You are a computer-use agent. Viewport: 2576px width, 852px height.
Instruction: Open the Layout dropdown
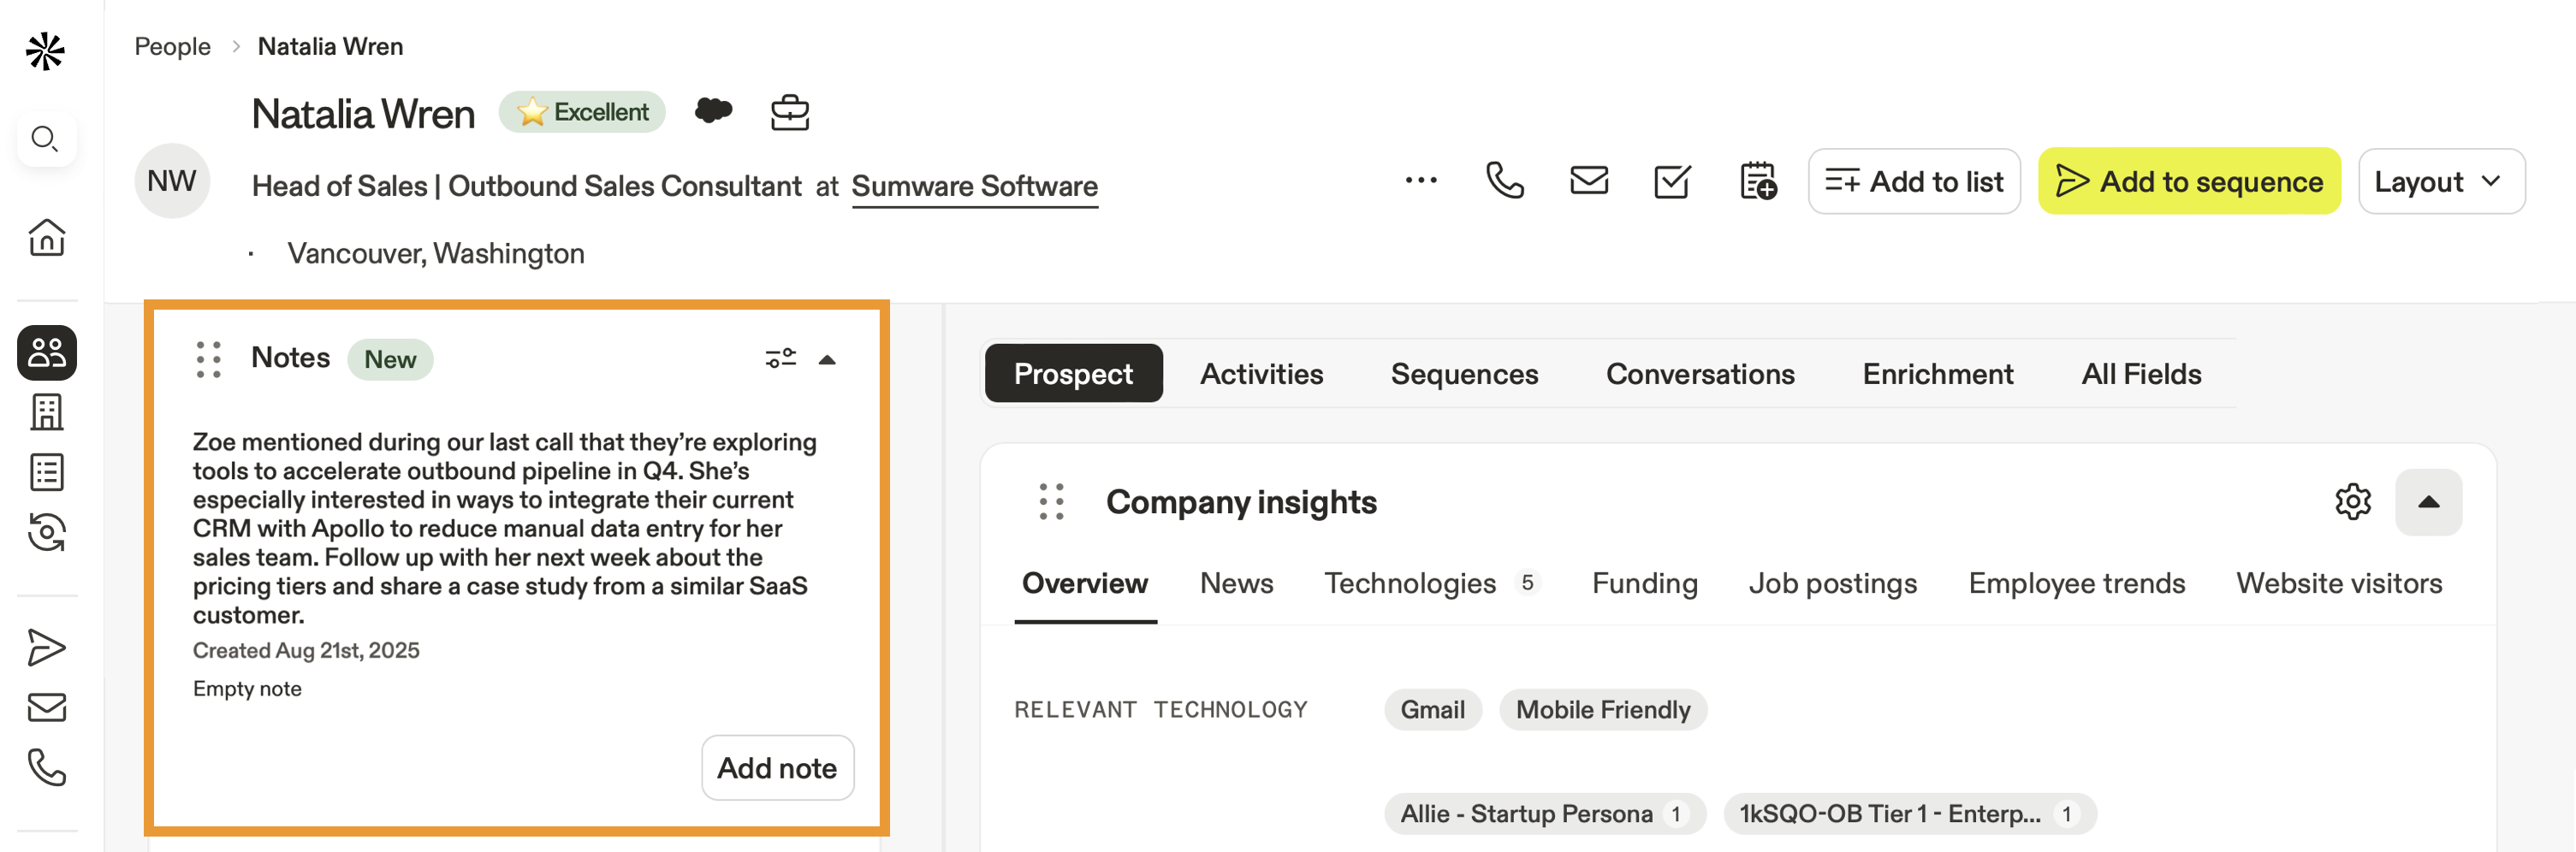[x=2440, y=181]
